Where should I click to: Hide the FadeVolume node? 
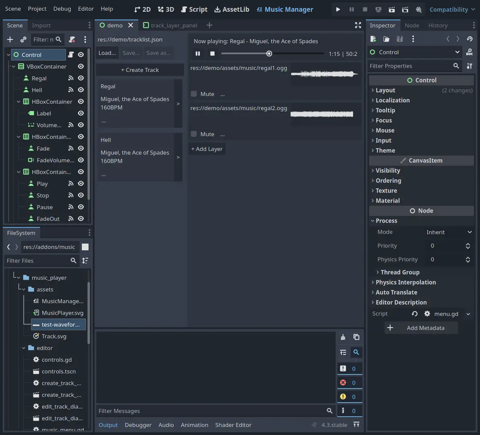81,160
